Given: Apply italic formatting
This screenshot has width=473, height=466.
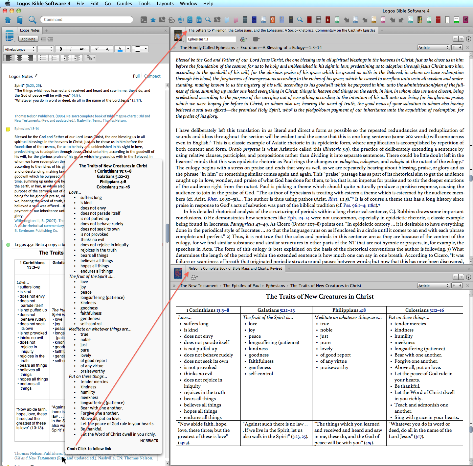Looking at the screenshot, I should [71, 49].
